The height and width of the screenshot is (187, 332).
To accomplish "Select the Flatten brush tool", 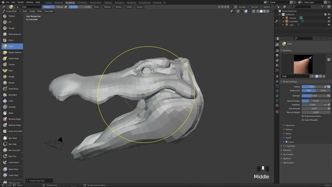I will click(x=12, y=16).
